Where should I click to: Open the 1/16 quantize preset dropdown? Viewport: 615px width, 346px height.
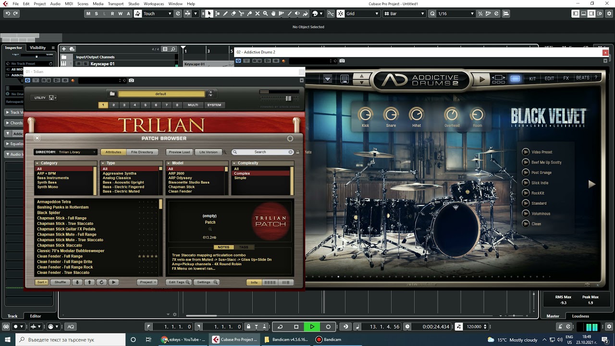pyautogui.click(x=455, y=13)
